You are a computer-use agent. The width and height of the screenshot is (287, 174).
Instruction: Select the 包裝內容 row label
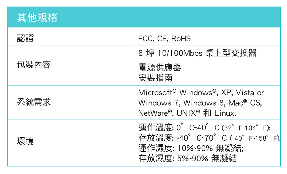(34, 65)
